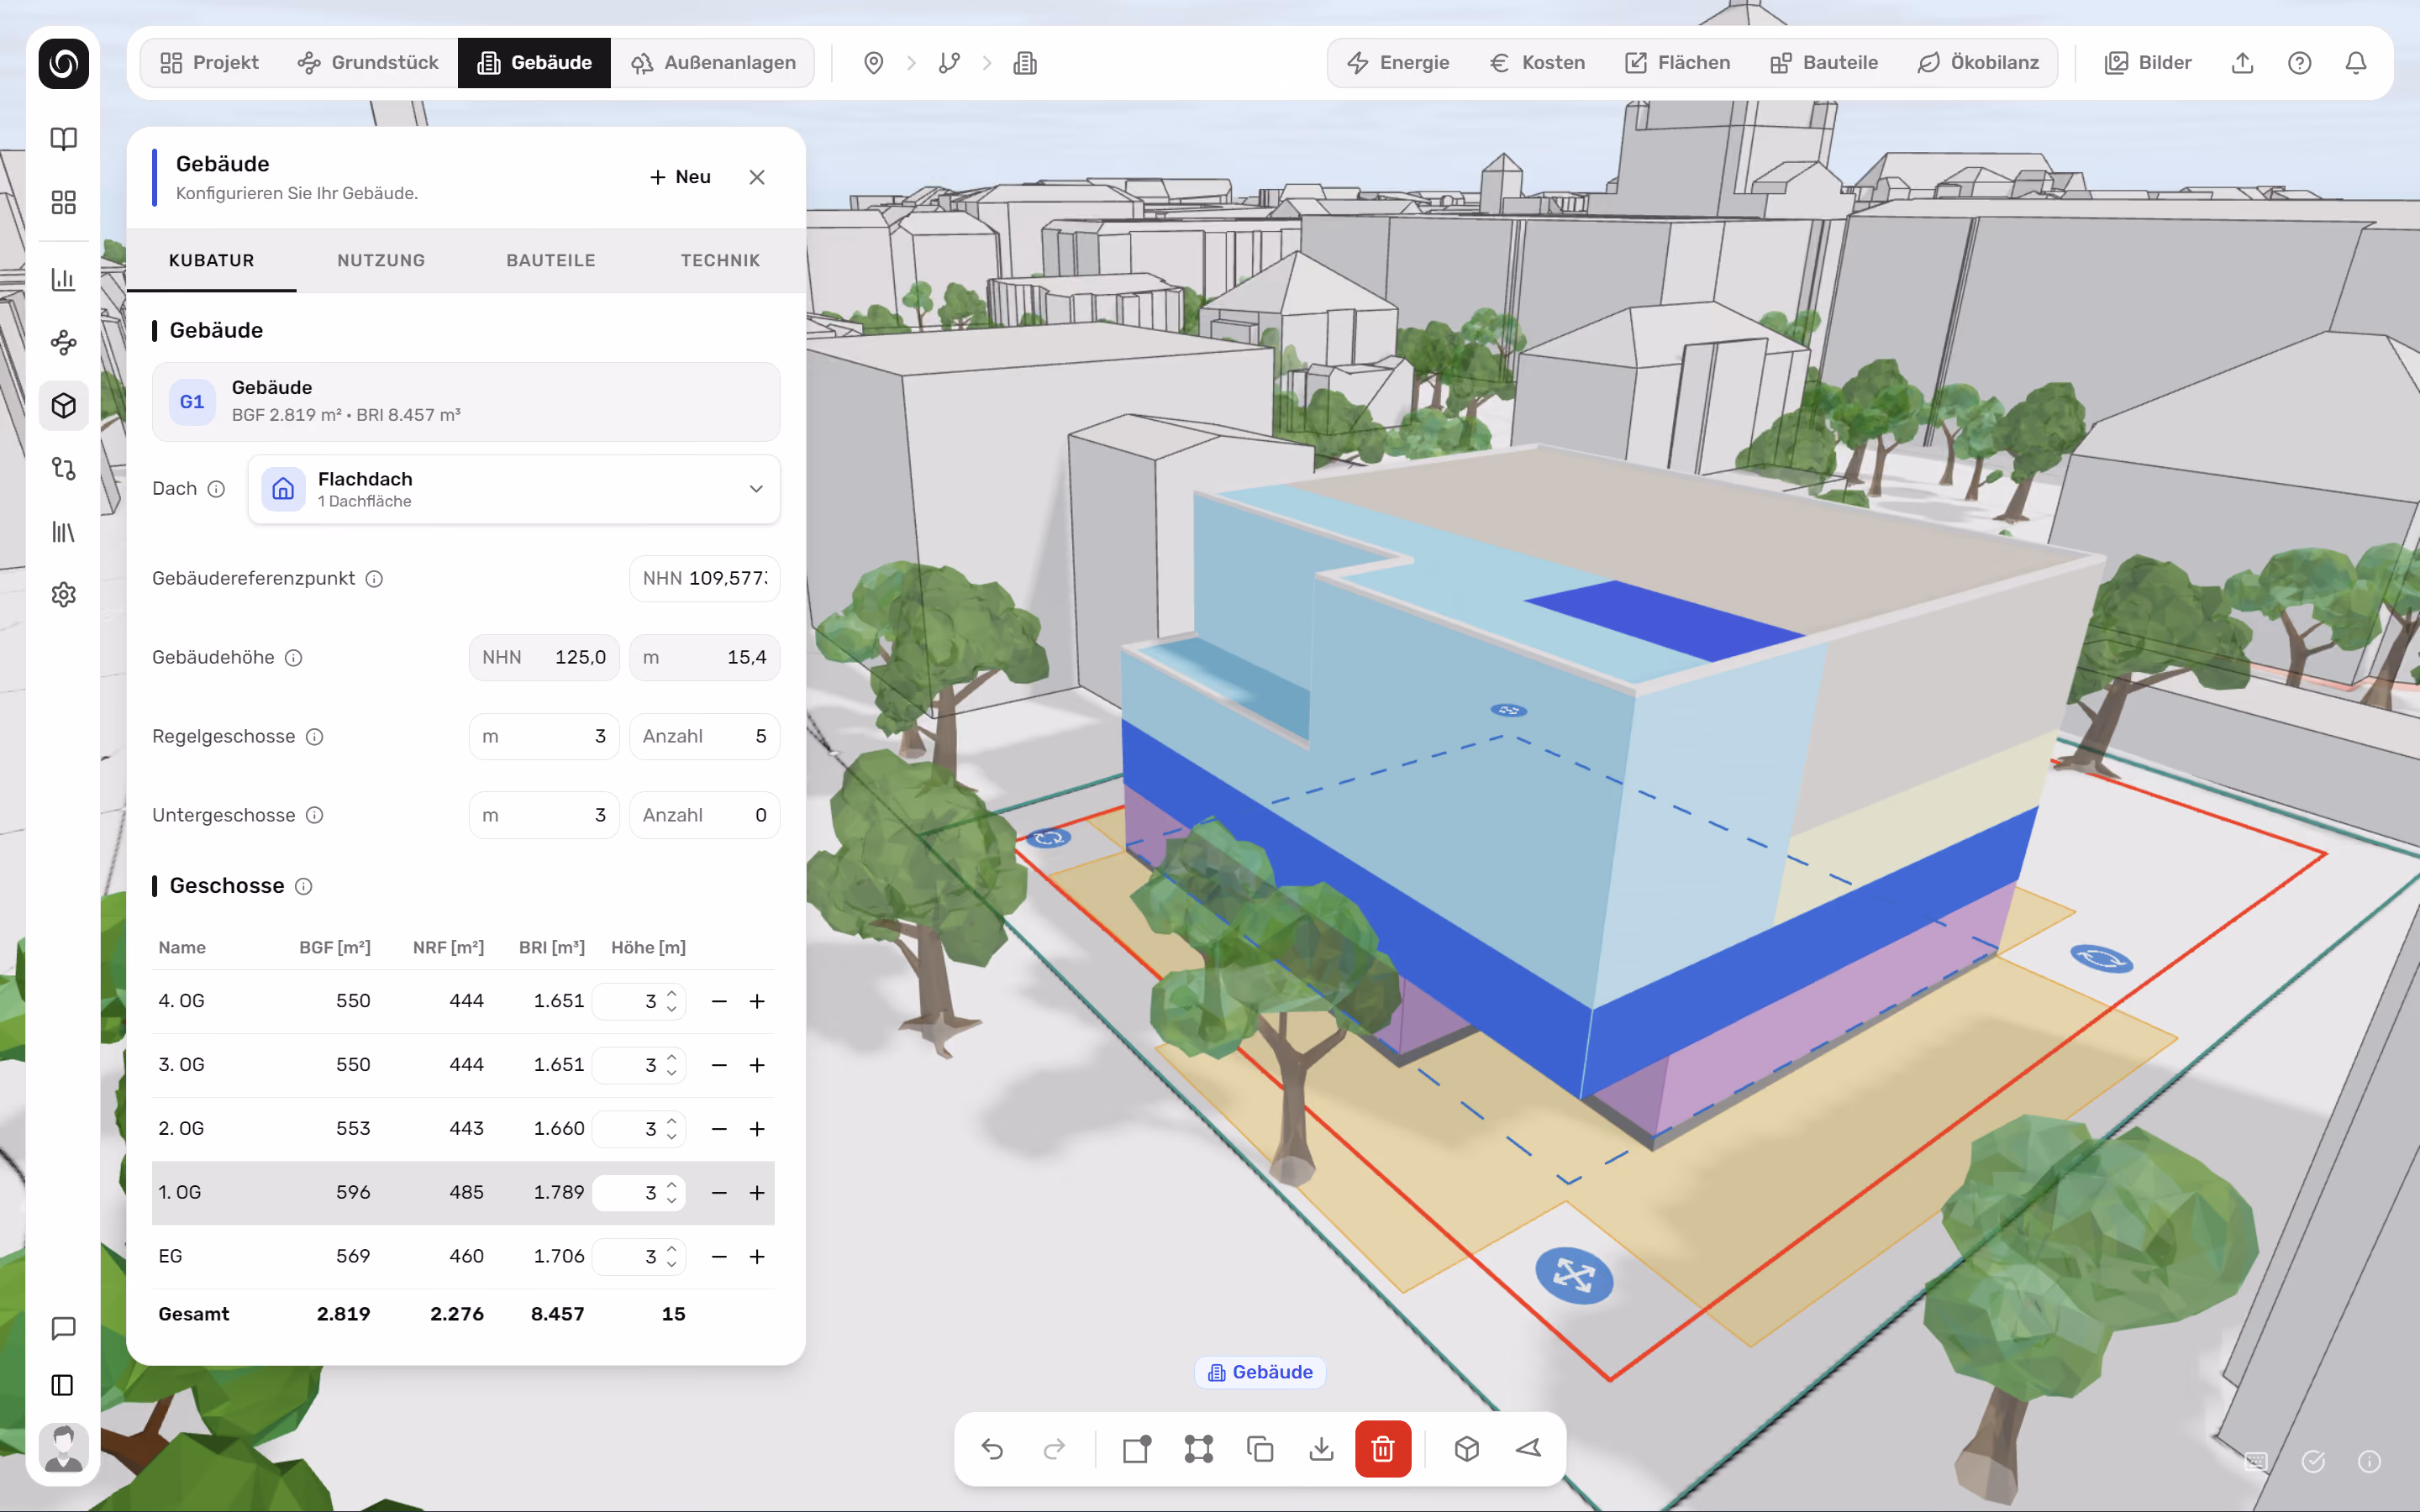The width and height of the screenshot is (2420, 1512).
Task: Open the notifications bell
Action: coord(2355,63)
